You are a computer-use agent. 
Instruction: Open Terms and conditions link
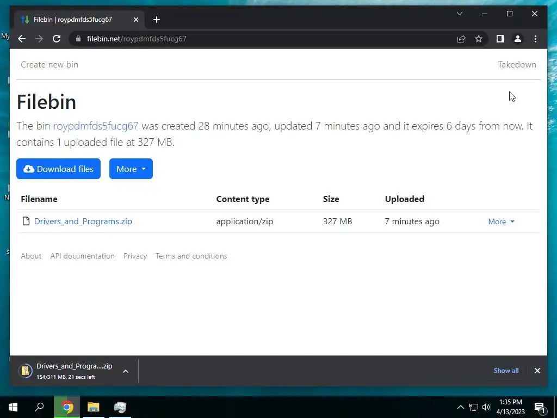pyautogui.click(x=191, y=256)
